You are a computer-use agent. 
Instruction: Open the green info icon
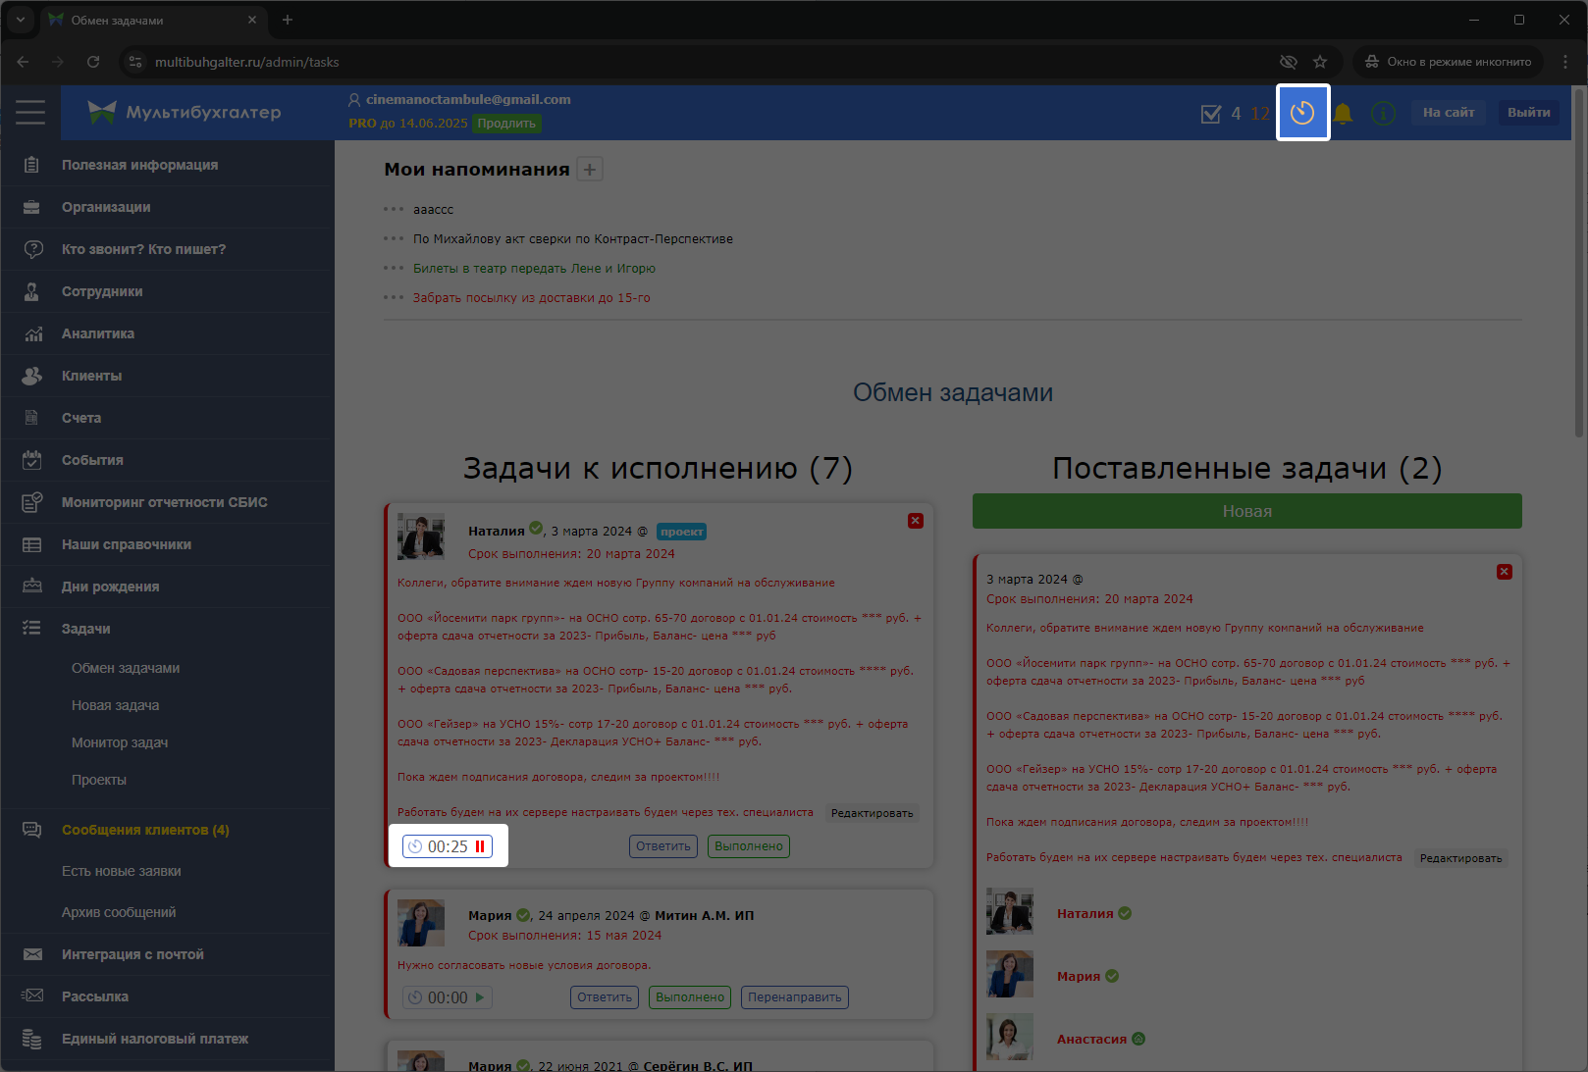coord(1383,114)
